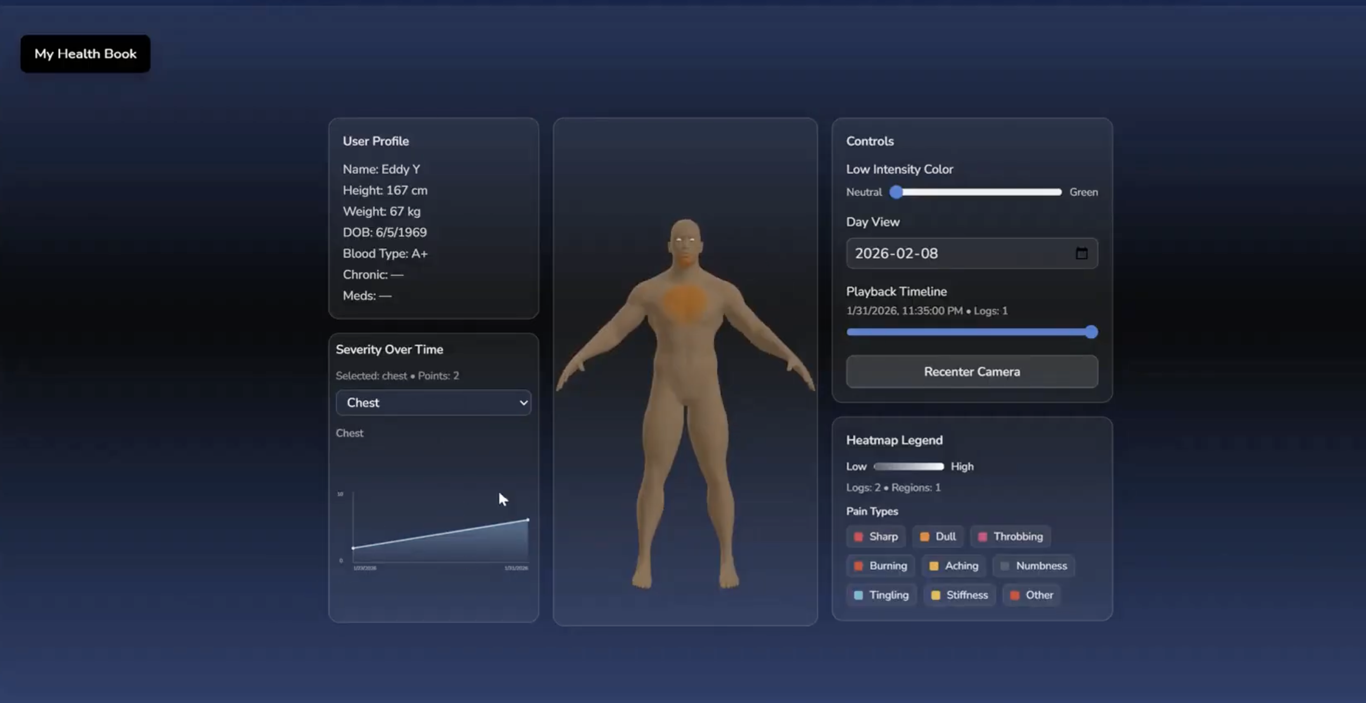Click the 'DOB: 6/5/1969' text
The image size is (1366, 703).
(385, 232)
